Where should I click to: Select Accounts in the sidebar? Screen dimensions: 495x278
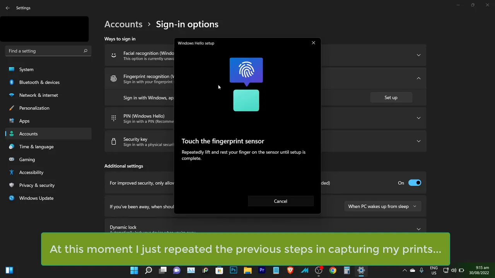click(x=48, y=134)
